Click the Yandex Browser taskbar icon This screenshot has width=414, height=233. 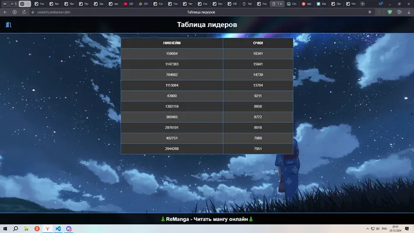click(x=48, y=228)
